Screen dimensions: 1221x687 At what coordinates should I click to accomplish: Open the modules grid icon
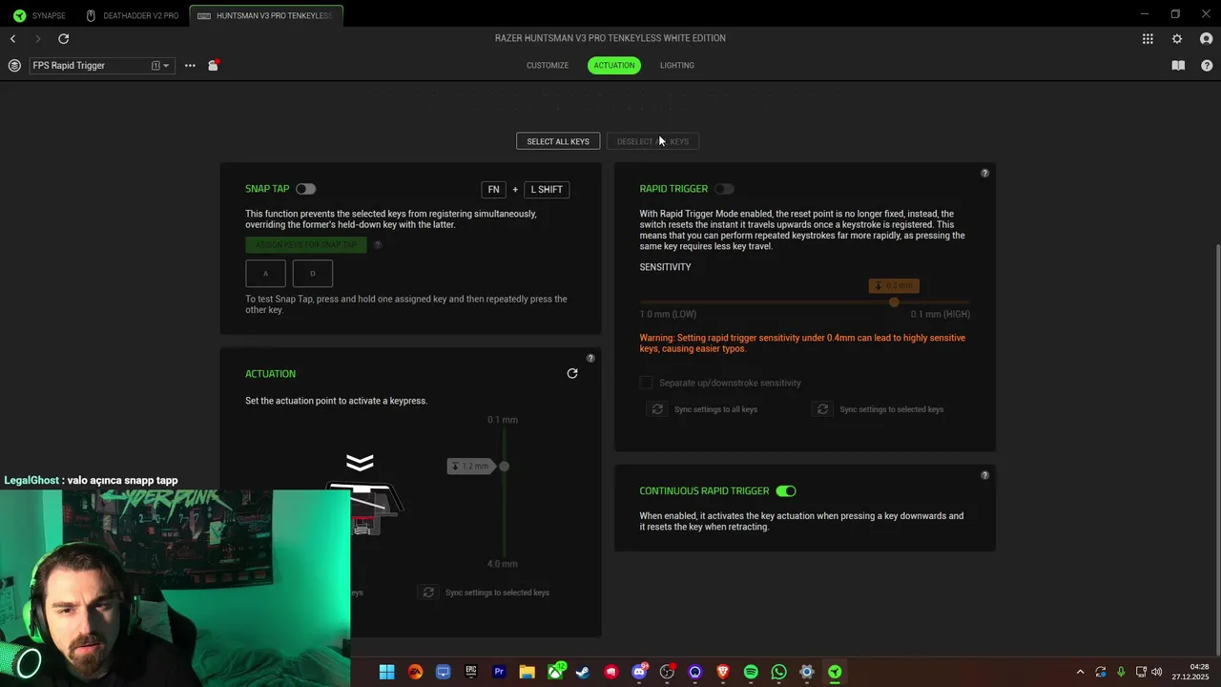tap(1148, 38)
